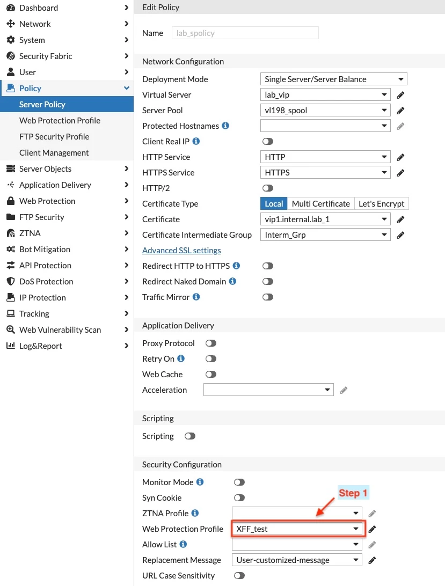Image resolution: width=445 pixels, height=586 pixels.
Task: Open the Certificate dropdown
Action: click(325, 219)
